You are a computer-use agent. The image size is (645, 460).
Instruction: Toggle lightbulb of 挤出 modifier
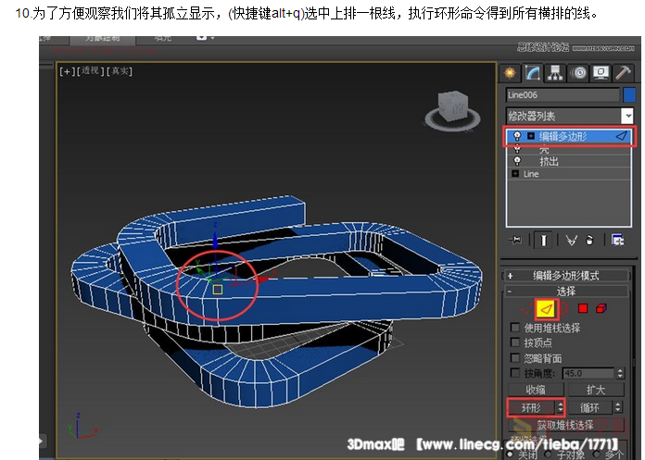[517, 161]
